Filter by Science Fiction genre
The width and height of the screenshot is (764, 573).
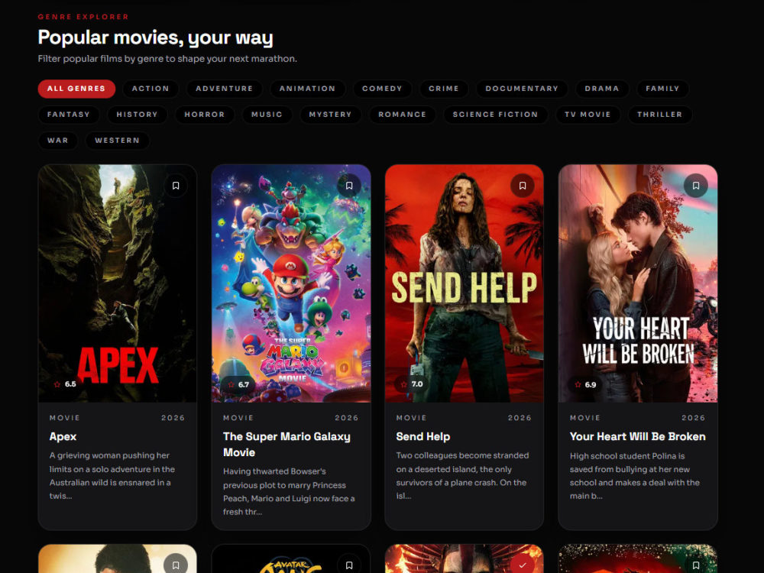[496, 115]
